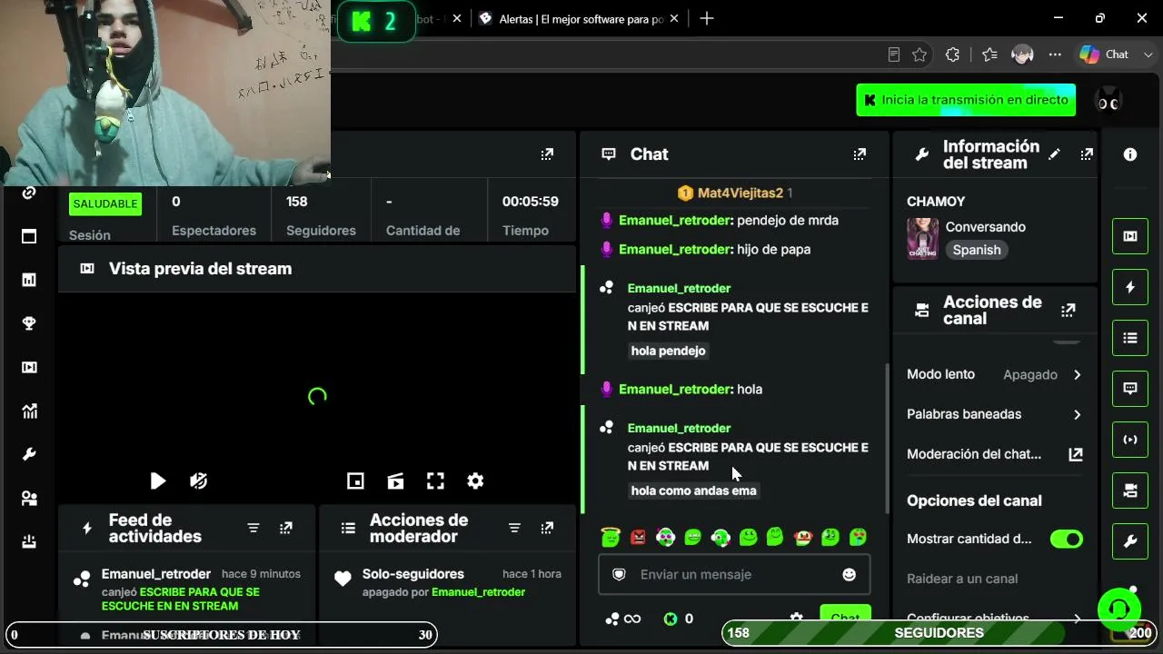Click the CHAMOY stream title
Screen dimensions: 1163x654
(936, 202)
